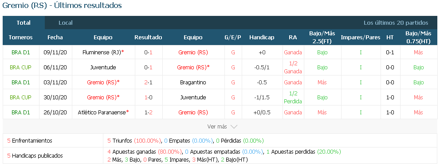Click the Resultado column header
Viewport: 440px width, 166px height.
point(148,38)
